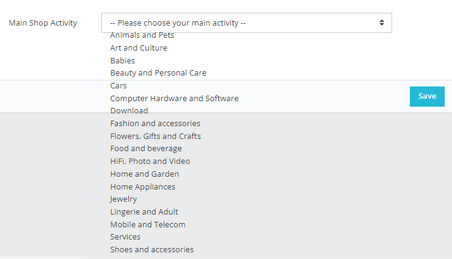The height and width of the screenshot is (259, 452).
Task: Open the Main Shop Activity dropdown
Action: point(246,23)
